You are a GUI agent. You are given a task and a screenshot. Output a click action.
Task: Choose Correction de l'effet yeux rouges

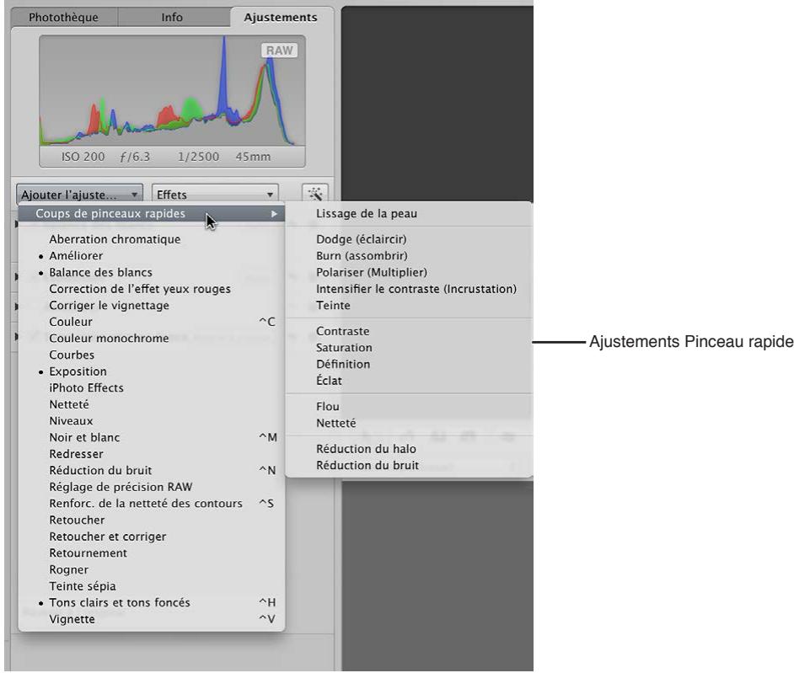tap(152, 288)
